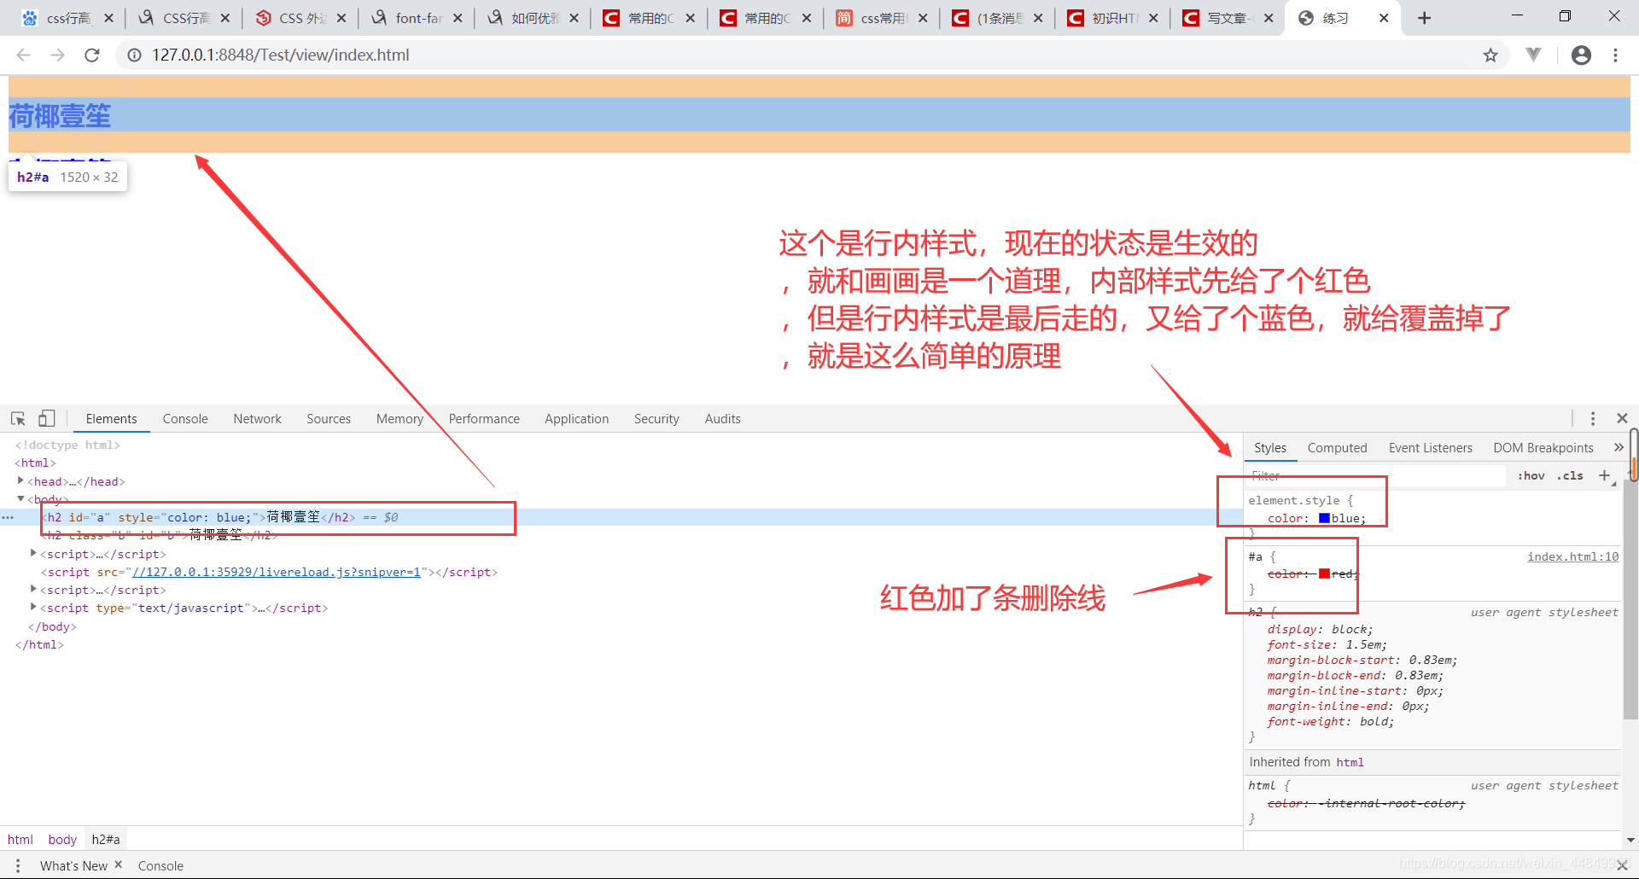Close the bottom drawer panel
Image resolution: width=1639 pixels, height=879 pixels.
[1622, 865]
